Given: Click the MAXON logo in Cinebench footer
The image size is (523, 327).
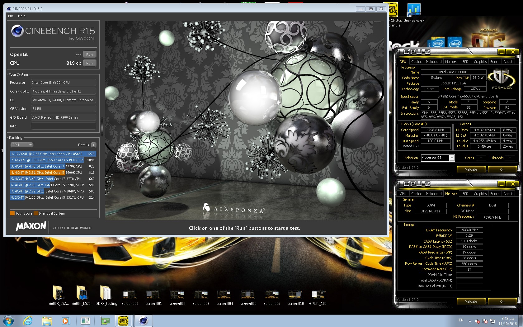Looking at the screenshot, I should click(31, 226).
